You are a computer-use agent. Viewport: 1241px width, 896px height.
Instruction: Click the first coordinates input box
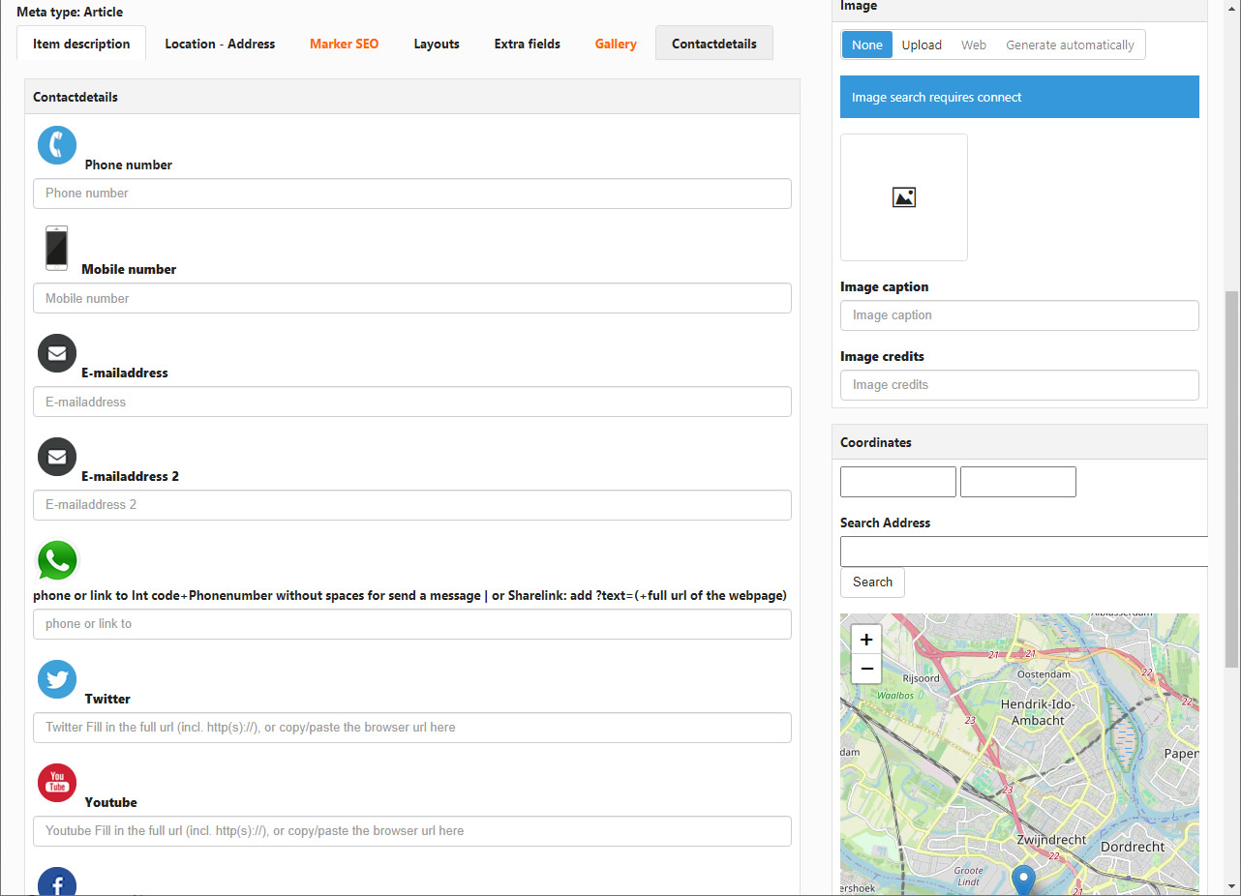(x=898, y=482)
